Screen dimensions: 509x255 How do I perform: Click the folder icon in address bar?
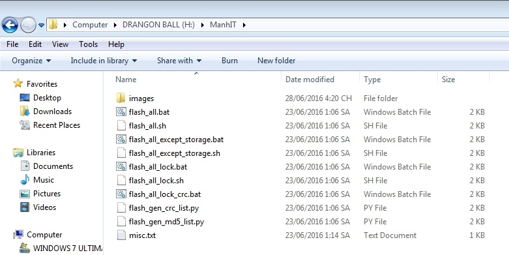coord(53,24)
